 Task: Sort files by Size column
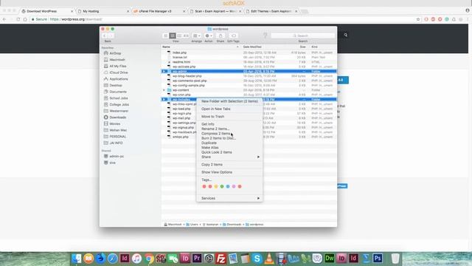(302, 47)
